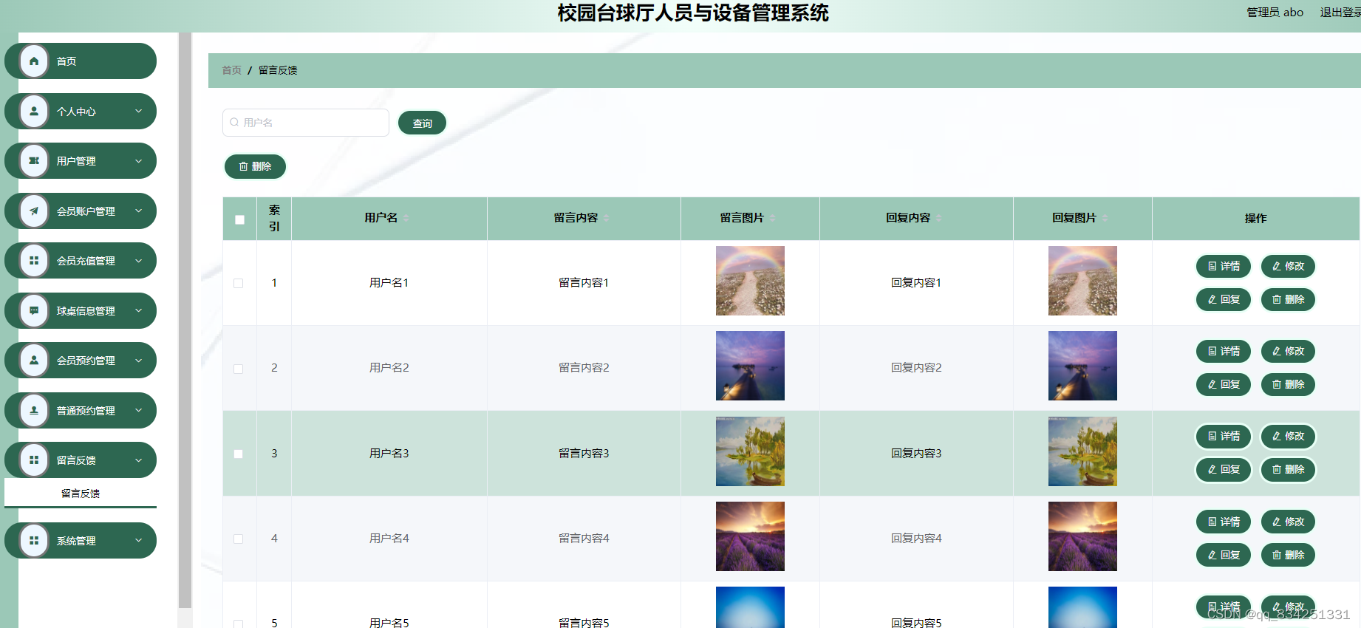
Task: Click the 留言内容3 cell text
Action: coord(584,454)
